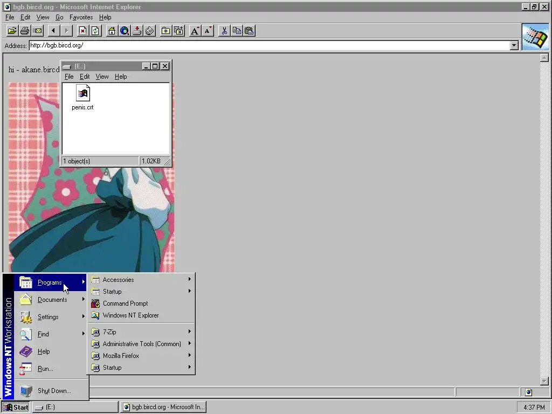Open the Edit menu in the E: window
The width and height of the screenshot is (552, 414).
[85, 77]
